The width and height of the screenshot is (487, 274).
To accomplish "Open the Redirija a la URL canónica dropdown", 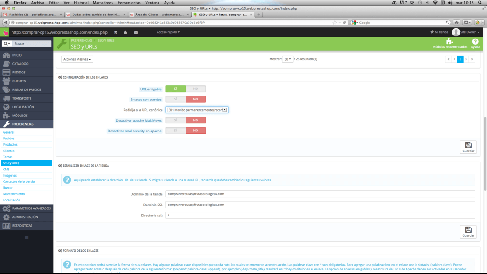I will (x=197, y=110).
